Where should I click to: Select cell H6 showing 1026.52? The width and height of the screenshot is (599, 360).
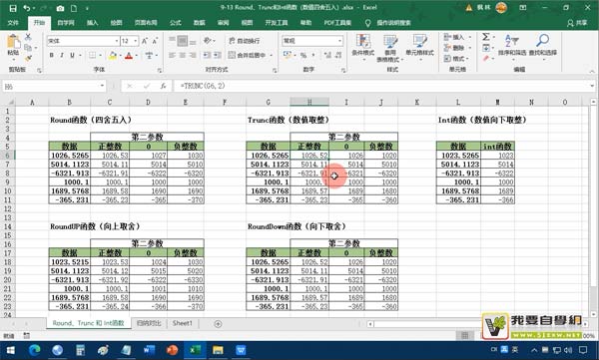pyautogui.click(x=309, y=156)
